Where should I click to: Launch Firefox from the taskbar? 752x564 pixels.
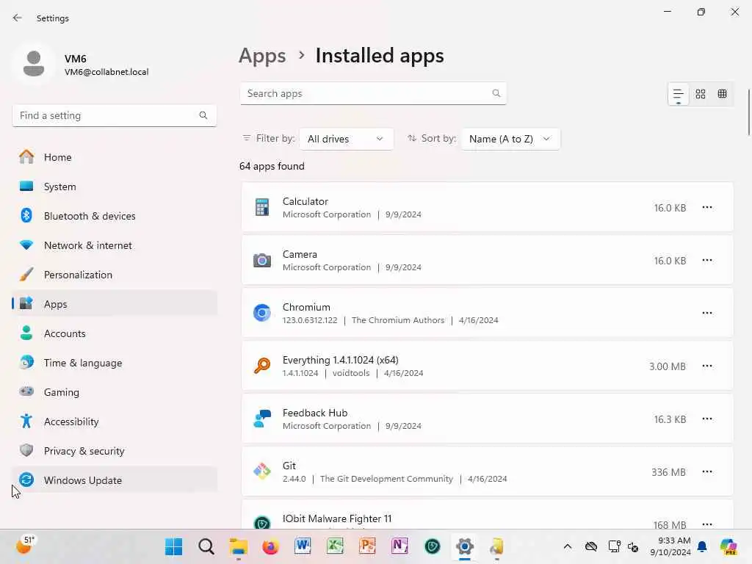pos(270,546)
